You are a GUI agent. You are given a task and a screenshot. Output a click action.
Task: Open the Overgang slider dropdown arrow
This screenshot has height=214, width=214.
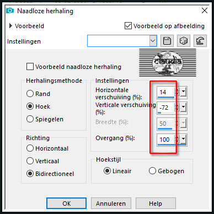pyautogui.click(x=183, y=139)
